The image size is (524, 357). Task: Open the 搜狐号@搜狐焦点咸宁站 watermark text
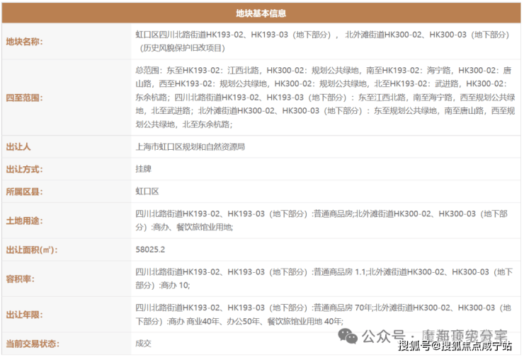point(455,346)
